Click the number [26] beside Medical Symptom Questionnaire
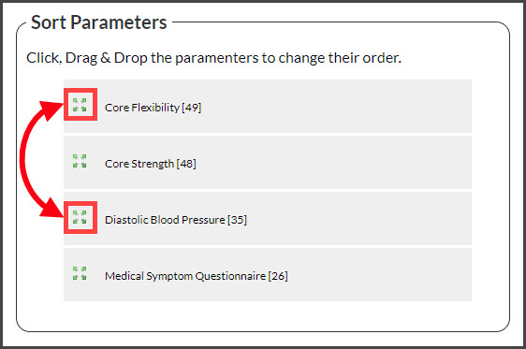This screenshot has width=526, height=349. coord(278,276)
